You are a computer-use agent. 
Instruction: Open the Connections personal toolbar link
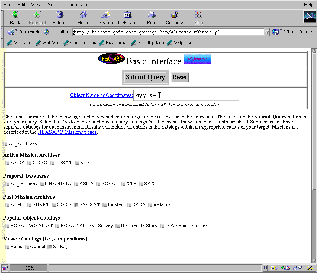(x=80, y=43)
